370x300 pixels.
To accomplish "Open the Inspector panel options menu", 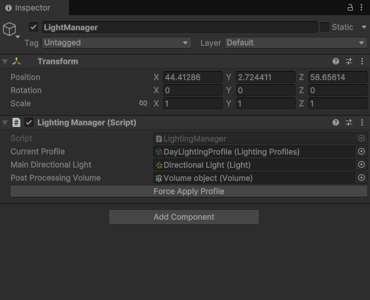I will (361, 7).
